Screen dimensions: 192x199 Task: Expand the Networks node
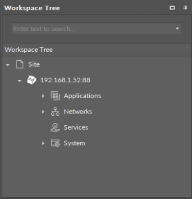click(43, 112)
